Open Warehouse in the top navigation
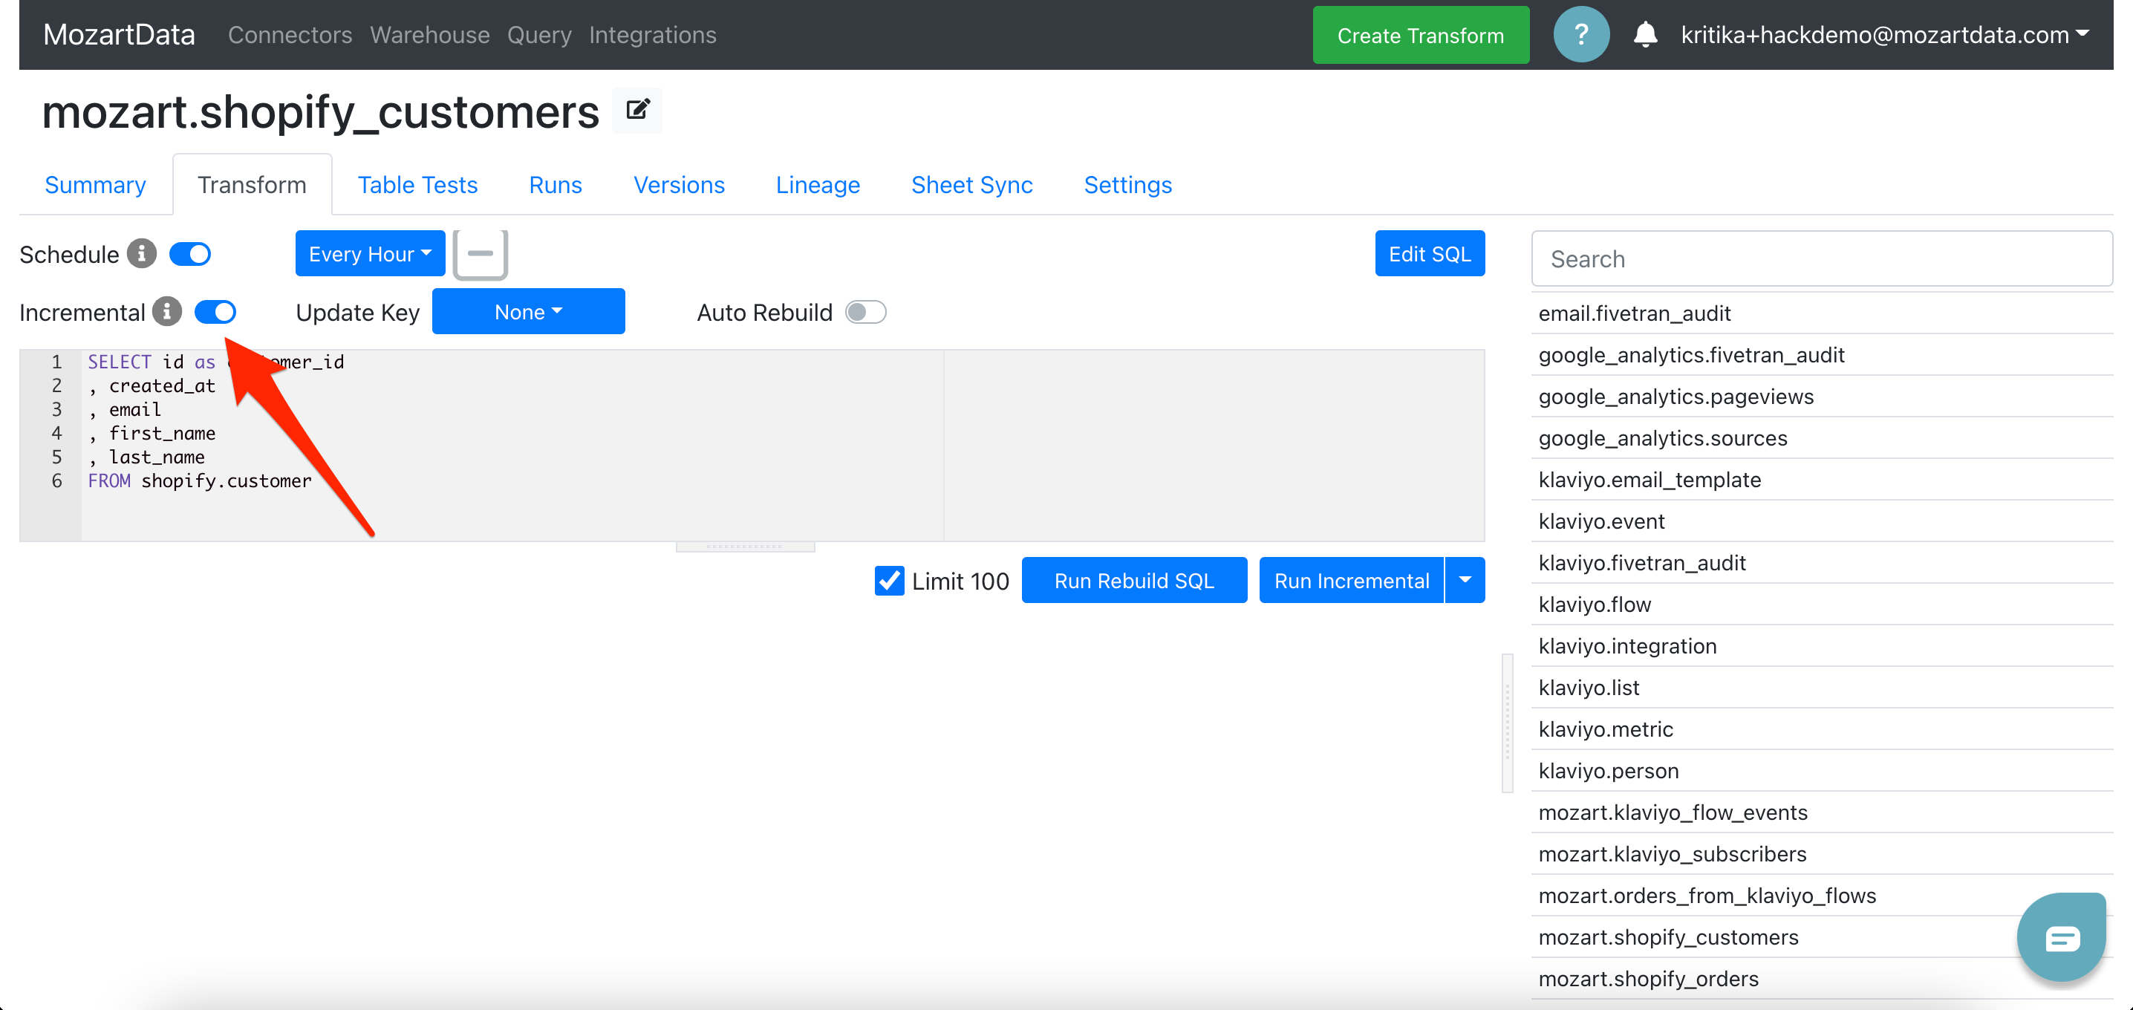This screenshot has height=1010, width=2133. (430, 35)
